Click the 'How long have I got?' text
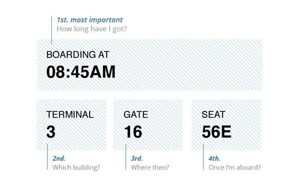300x186 pixels. point(92,29)
